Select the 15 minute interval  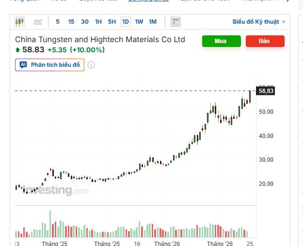(71, 22)
